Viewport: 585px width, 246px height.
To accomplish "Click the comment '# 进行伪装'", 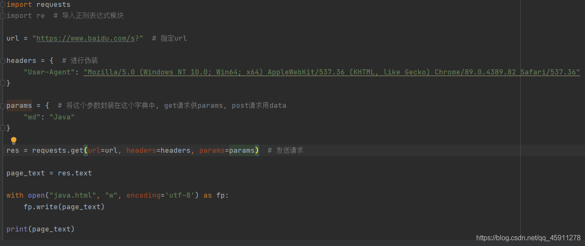I will pyautogui.click(x=80, y=60).
